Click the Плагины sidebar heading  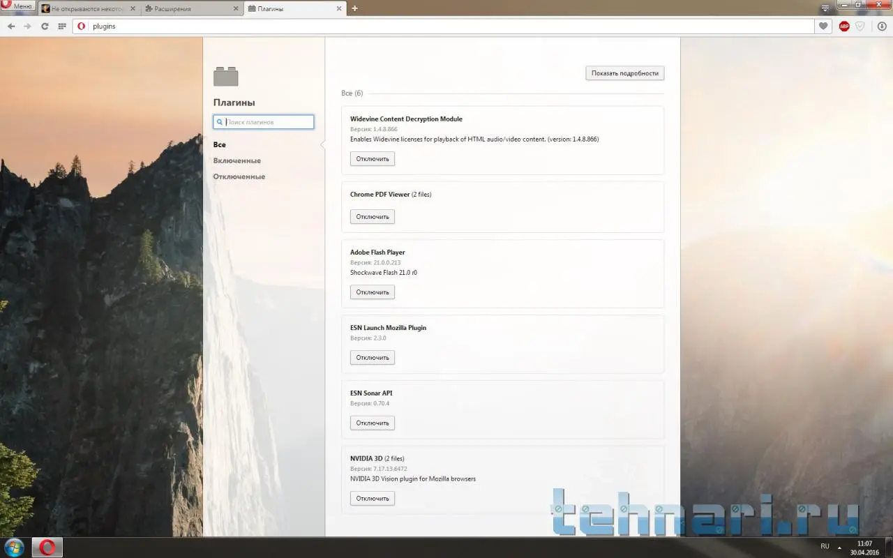pyautogui.click(x=234, y=103)
